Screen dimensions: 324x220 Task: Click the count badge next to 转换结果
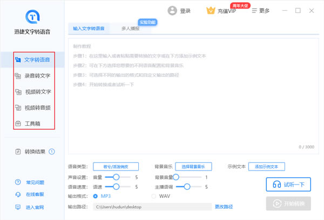point(52,152)
